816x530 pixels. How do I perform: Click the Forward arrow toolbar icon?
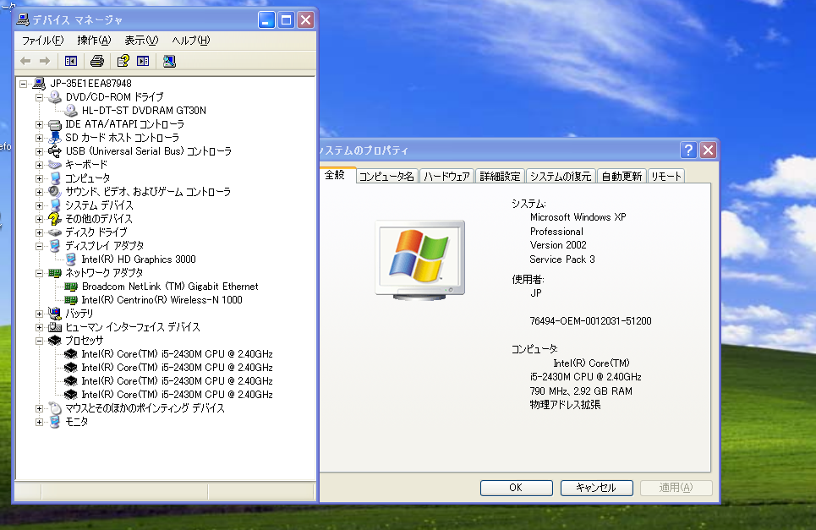[x=45, y=61]
